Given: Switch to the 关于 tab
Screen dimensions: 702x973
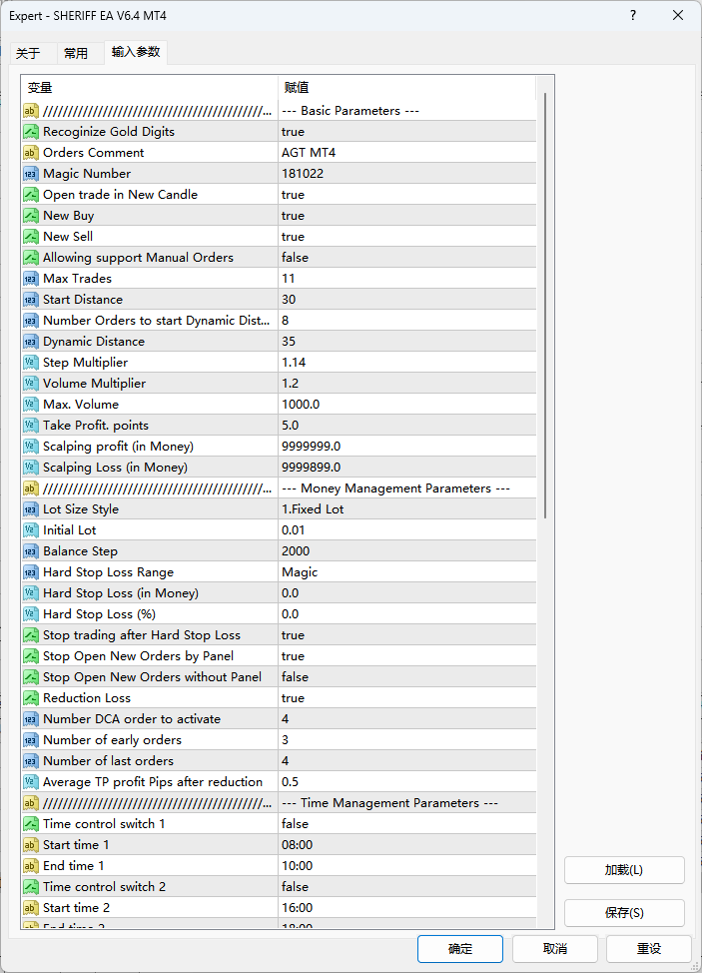Looking at the screenshot, I should [x=28, y=53].
